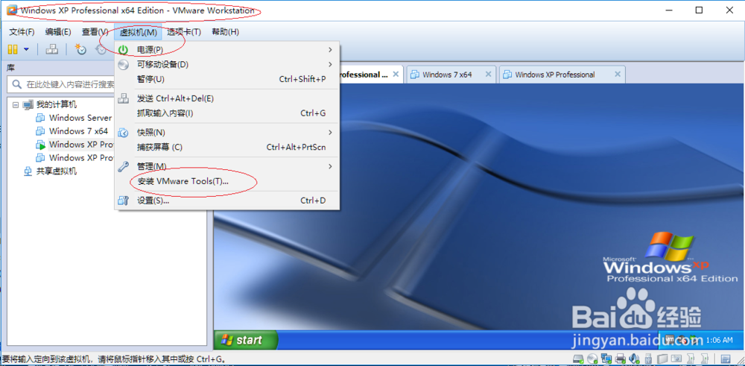This screenshot has height=366, width=745.
Task: Select 暂停(U) menu entry
Action: pos(227,79)
